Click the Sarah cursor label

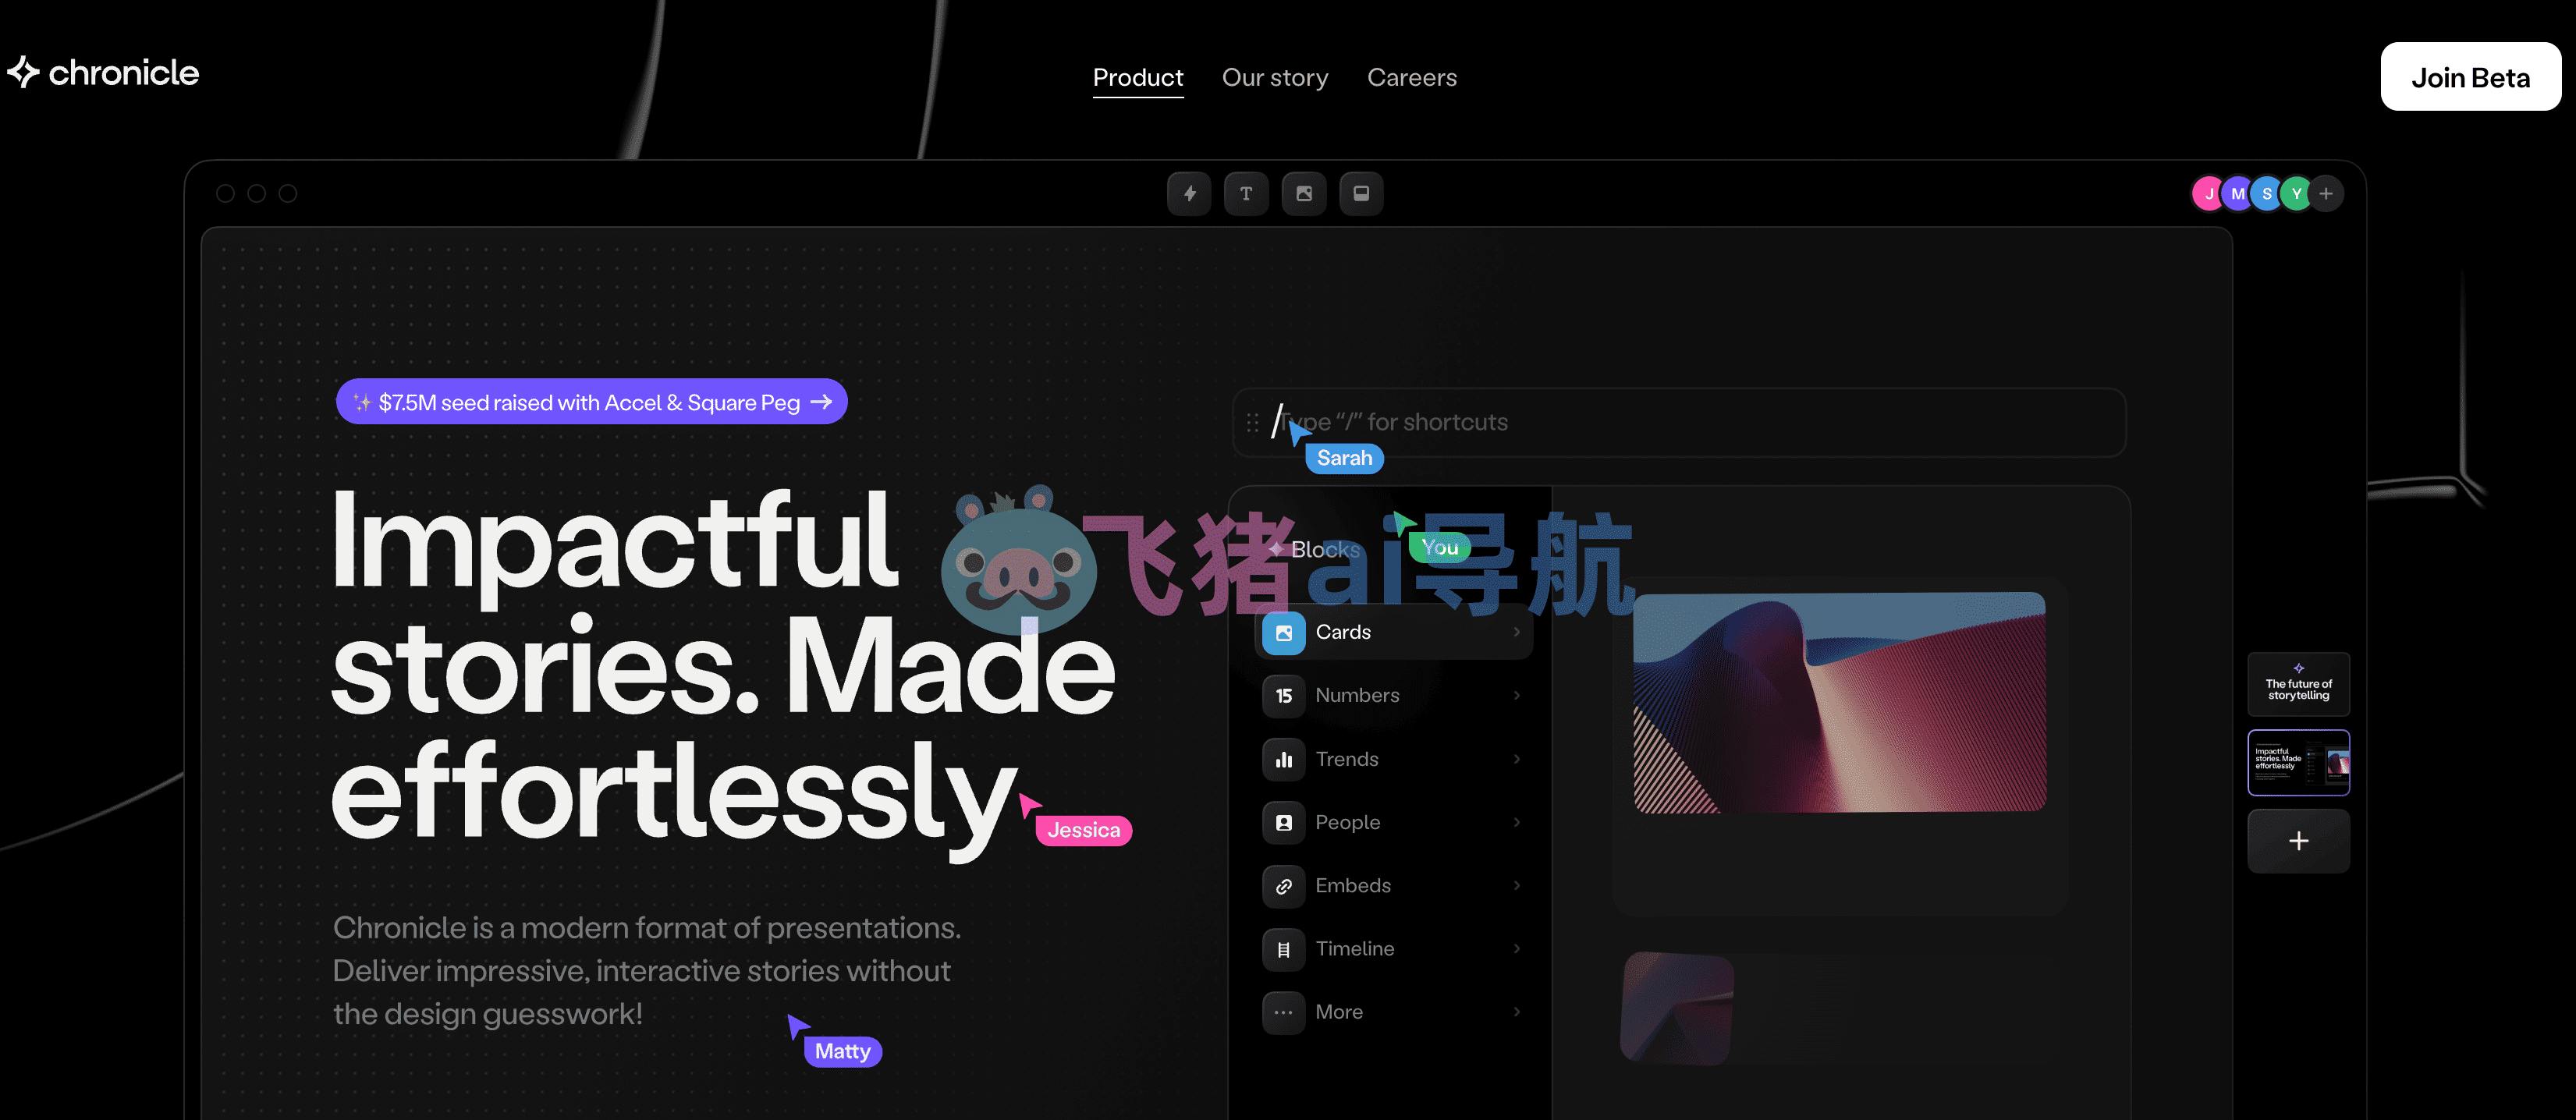(x=1343, y=458)
